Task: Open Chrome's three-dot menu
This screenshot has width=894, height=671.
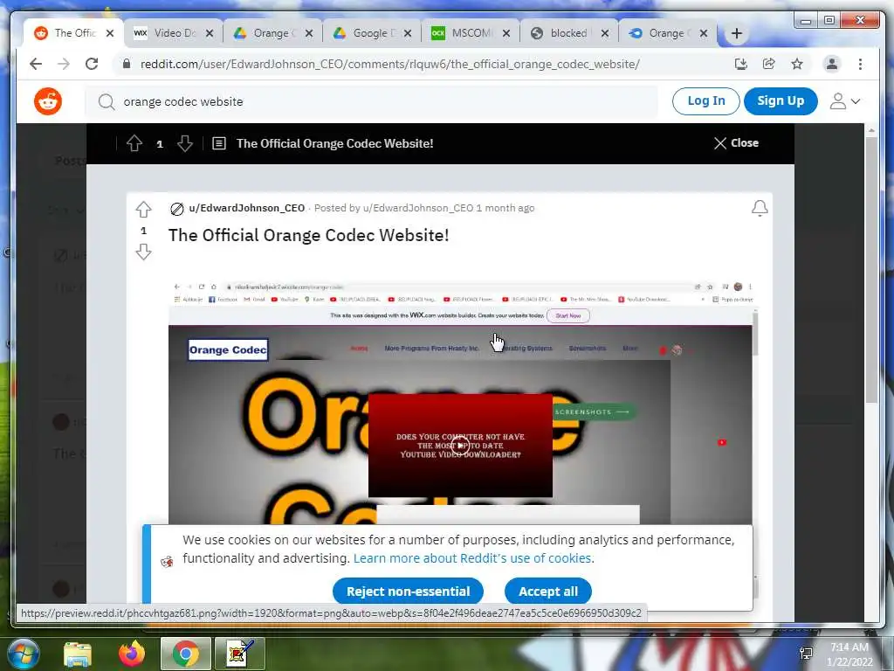Action: click(860, 64)
